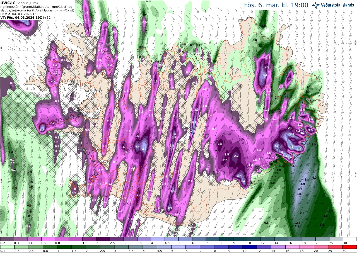This screenshot has width=357, height=253.
Task: Click upper legend swatch between 14 and 16
Action: pos(281,239)
